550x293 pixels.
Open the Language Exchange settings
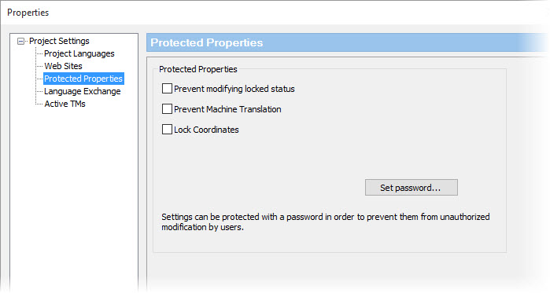pyautogui.click(x=83, y=91)
